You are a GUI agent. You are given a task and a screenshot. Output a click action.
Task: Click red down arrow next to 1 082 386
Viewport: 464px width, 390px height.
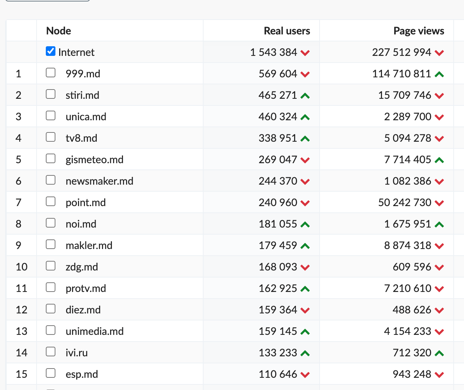tap(439, 182)
